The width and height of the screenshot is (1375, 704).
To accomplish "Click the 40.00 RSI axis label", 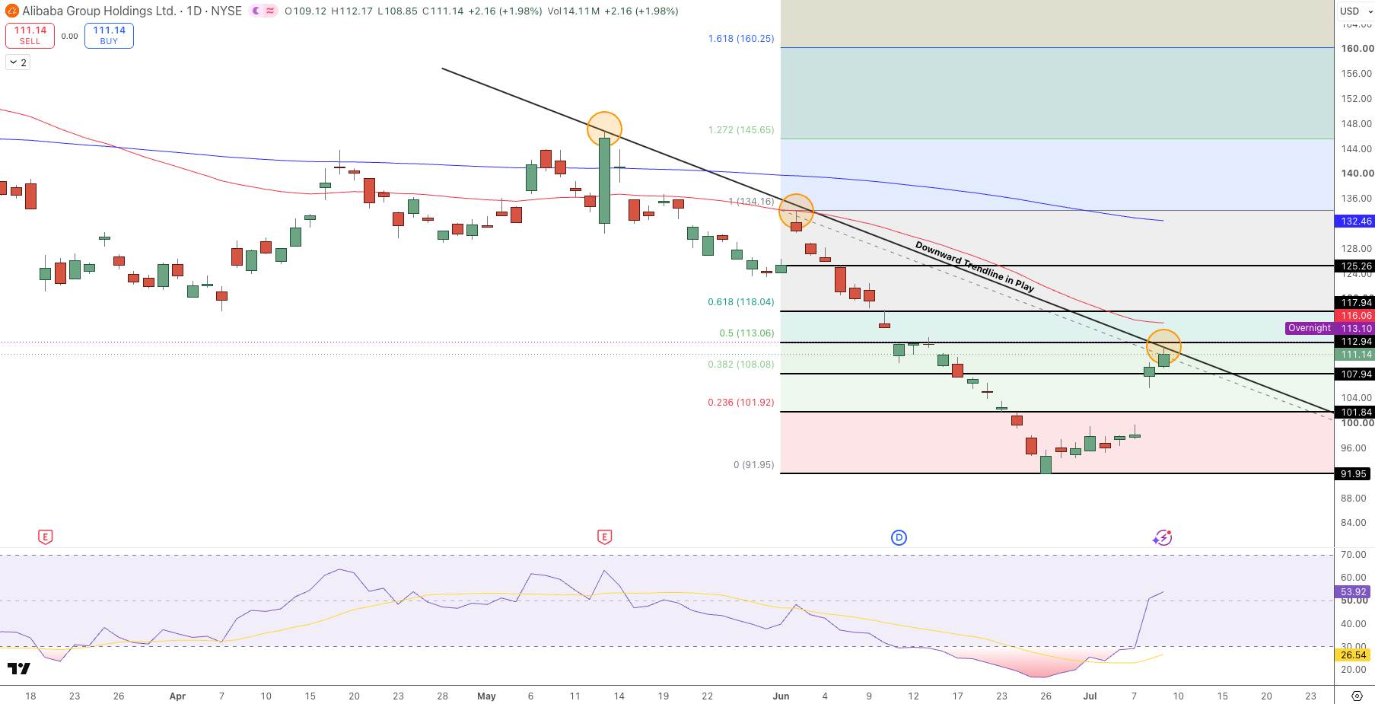I will click(x=1354, y=623).
